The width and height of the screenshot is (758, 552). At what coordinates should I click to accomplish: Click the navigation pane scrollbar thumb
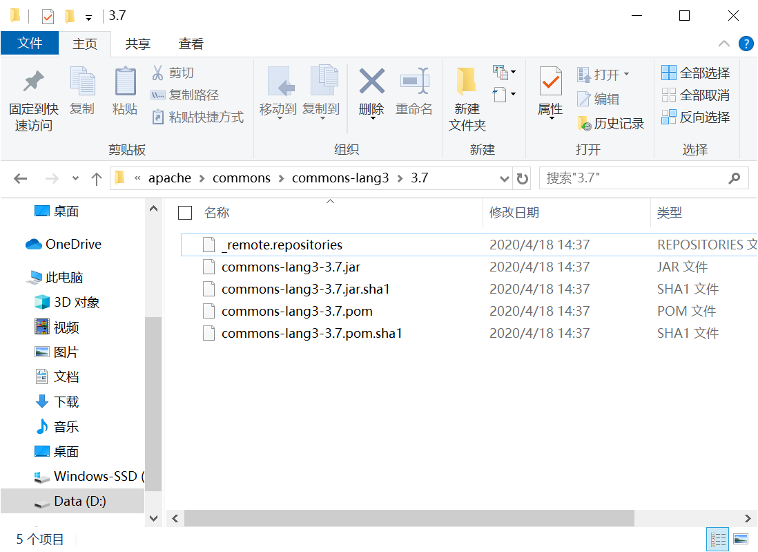coord(153,404)
